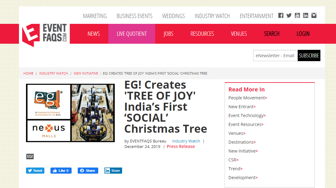Screen dimensions: 336x188
Task: Like the article on Facebook
Action: (x=61, y=171)
